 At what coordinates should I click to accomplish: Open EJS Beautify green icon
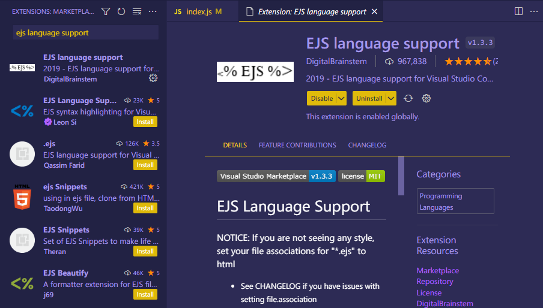22,283
